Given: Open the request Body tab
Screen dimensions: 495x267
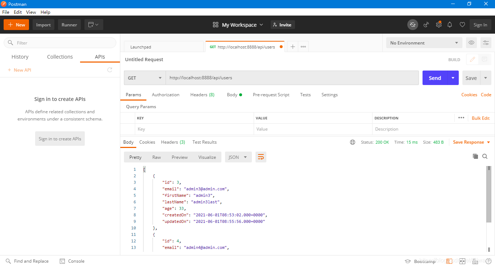Looking at the screenshot, I should click(x=234, y=95).
